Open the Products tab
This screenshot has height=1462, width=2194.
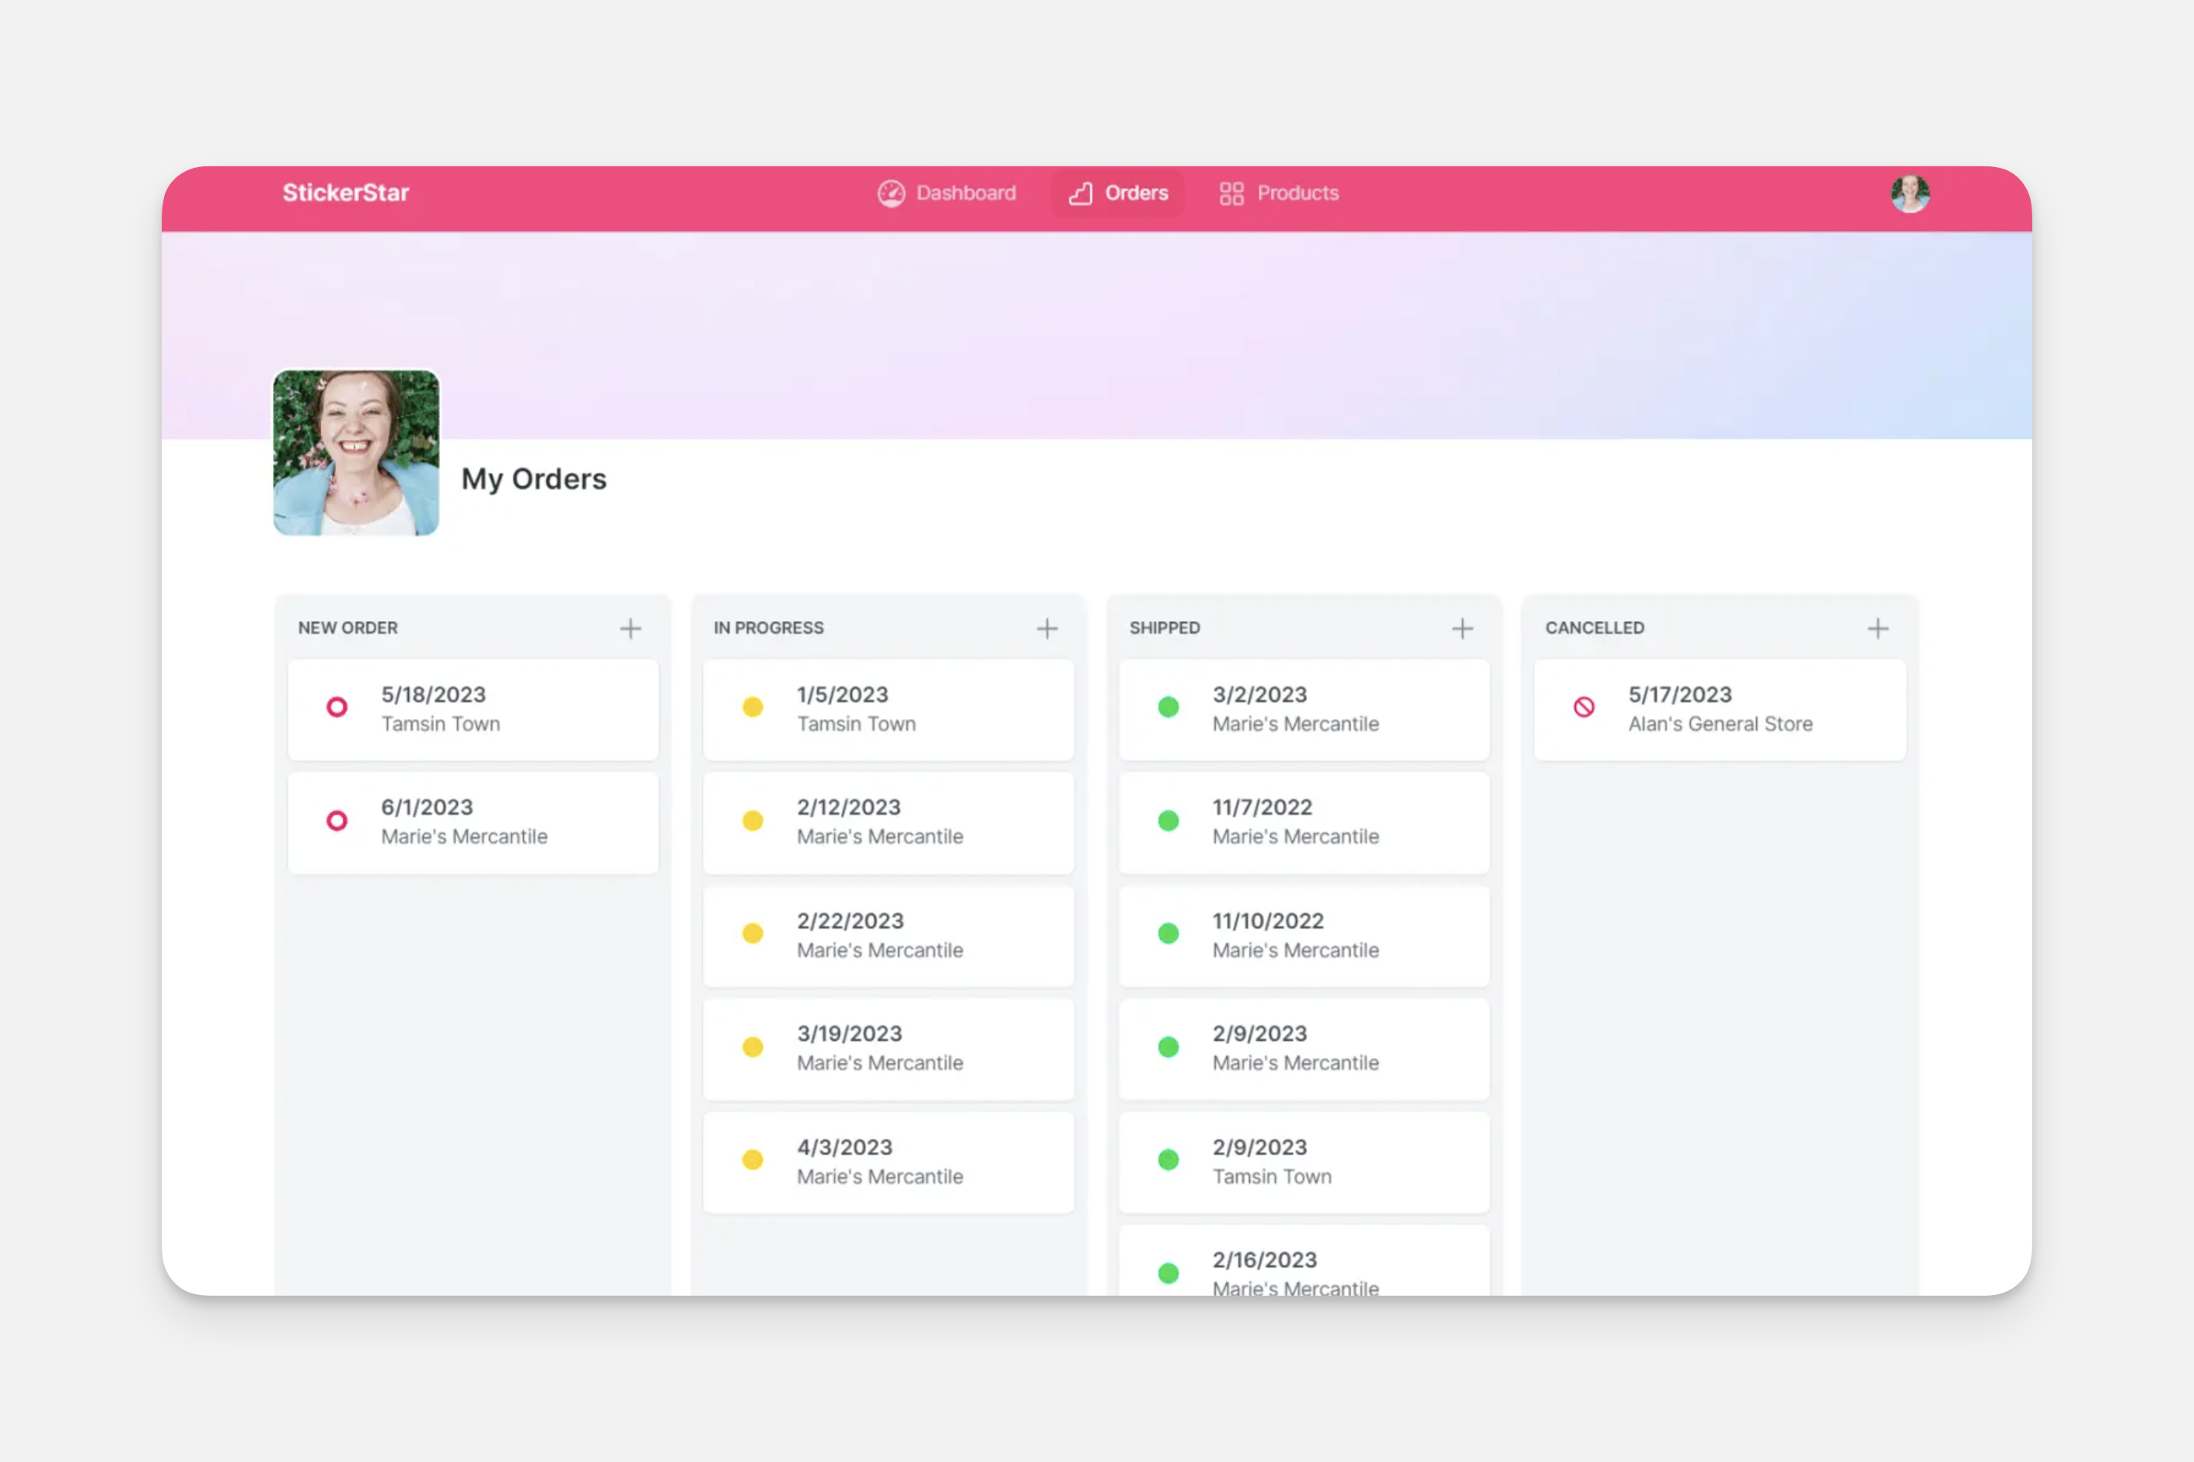pyautogui.click(x=1278, y=193)
